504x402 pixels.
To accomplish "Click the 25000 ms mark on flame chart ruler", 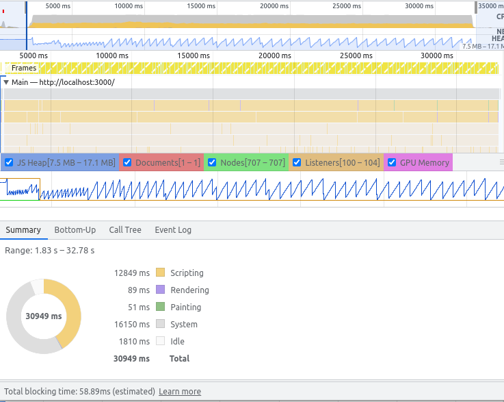I will coord(356,55).
